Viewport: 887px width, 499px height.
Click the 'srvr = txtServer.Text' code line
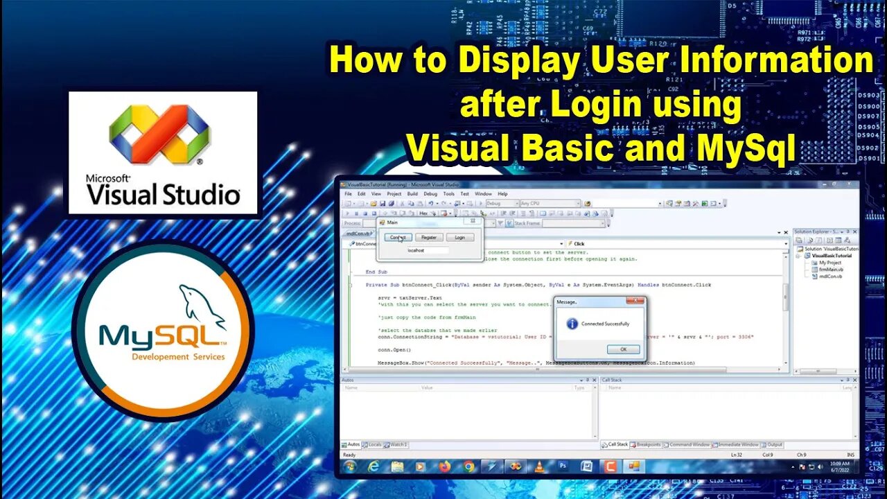[x=410, y=297]
